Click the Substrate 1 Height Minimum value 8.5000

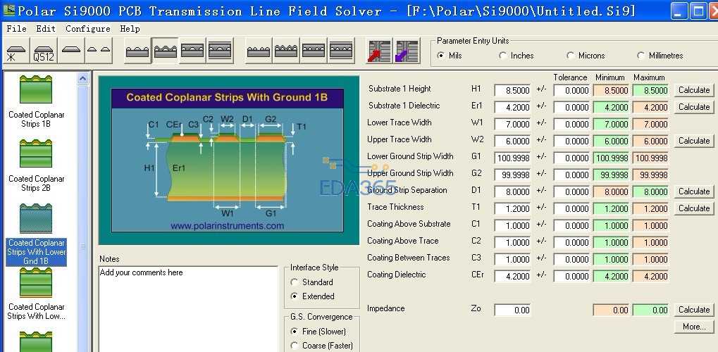(611, 91)
